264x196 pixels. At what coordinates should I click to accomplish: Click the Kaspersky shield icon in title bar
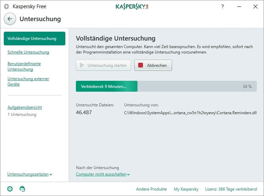click(6, 6)
